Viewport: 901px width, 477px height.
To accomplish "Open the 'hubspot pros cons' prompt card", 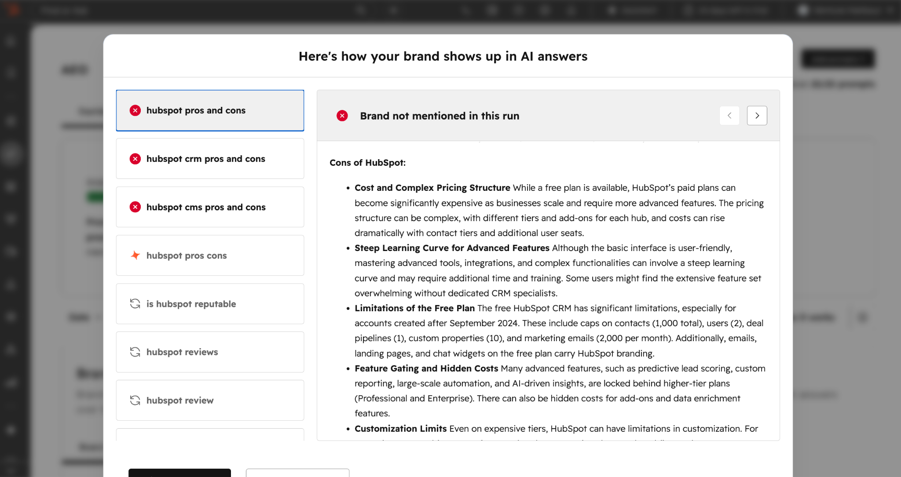I will [210, 255].
